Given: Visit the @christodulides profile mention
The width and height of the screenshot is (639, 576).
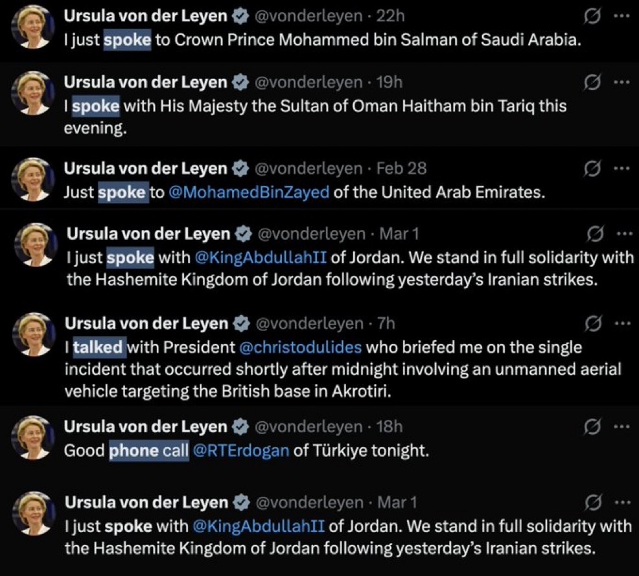Looking at the screenshot, I should [301, 347].
